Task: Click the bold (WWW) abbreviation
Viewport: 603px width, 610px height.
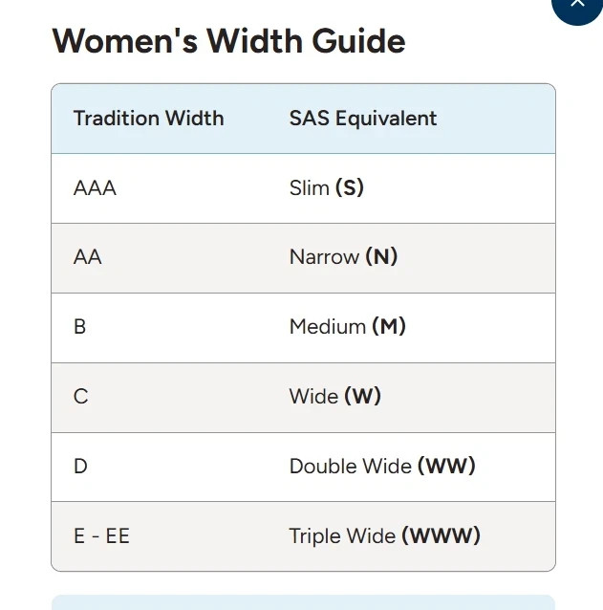Action: 441,535
